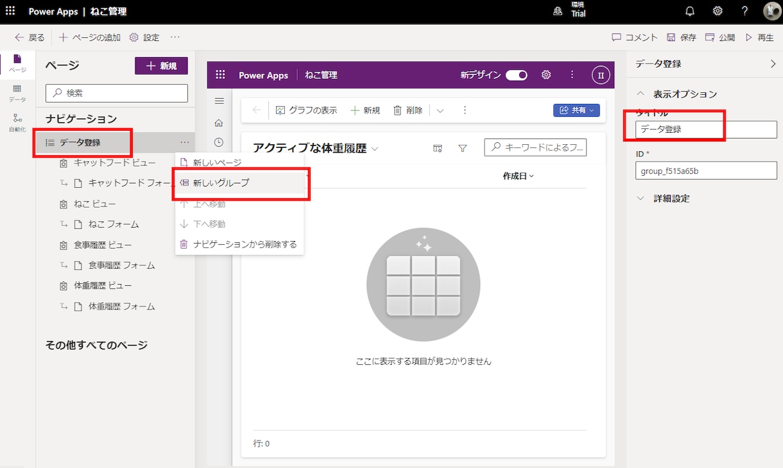Open the コメント pane
This screenshot has height=468, width=783.
click(x=635, y=37)
